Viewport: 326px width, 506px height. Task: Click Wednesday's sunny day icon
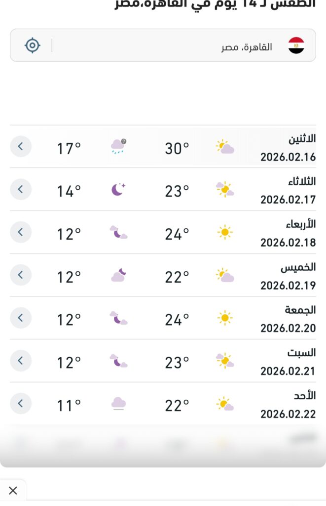tap(225, 232)
